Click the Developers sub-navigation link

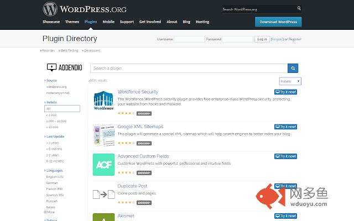(92, 50)
